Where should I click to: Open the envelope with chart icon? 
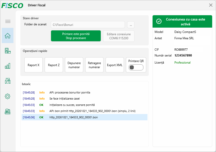click(x=8, y=81)
